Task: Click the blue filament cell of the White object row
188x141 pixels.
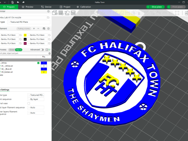Action: [44, 63]
